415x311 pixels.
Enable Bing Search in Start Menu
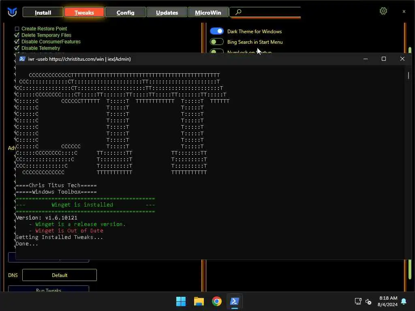tap(217, 42)
